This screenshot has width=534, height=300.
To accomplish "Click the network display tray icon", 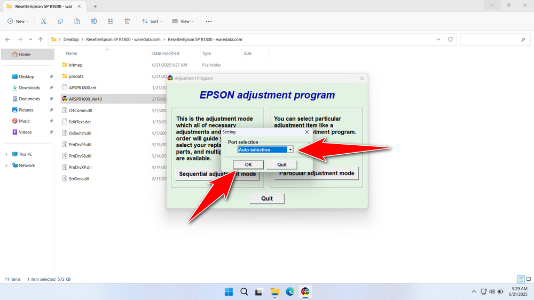I will tap(484, 291).
